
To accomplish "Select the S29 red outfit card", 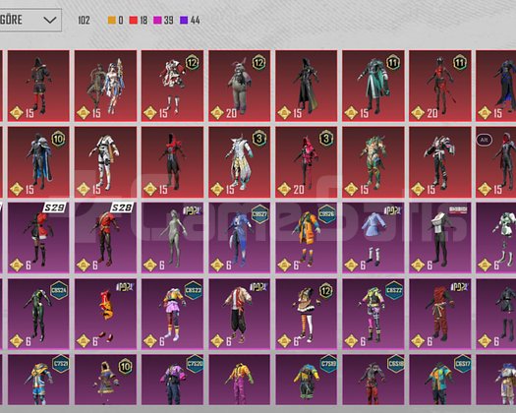I will [38, 238].
